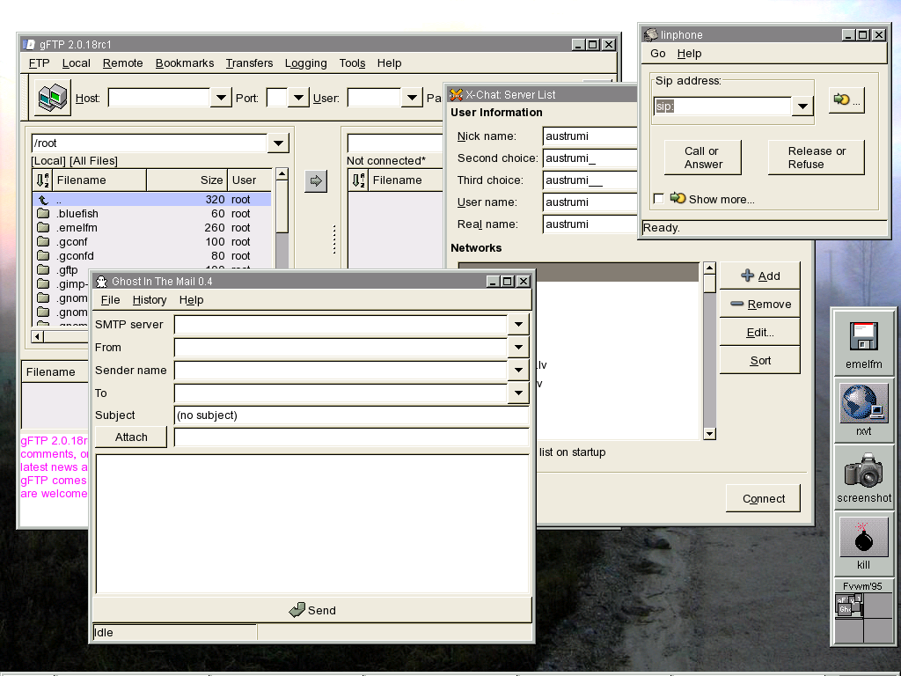Open the Sip address dropdown
This screenshot has height=676, width=901.
pos(802,106)
